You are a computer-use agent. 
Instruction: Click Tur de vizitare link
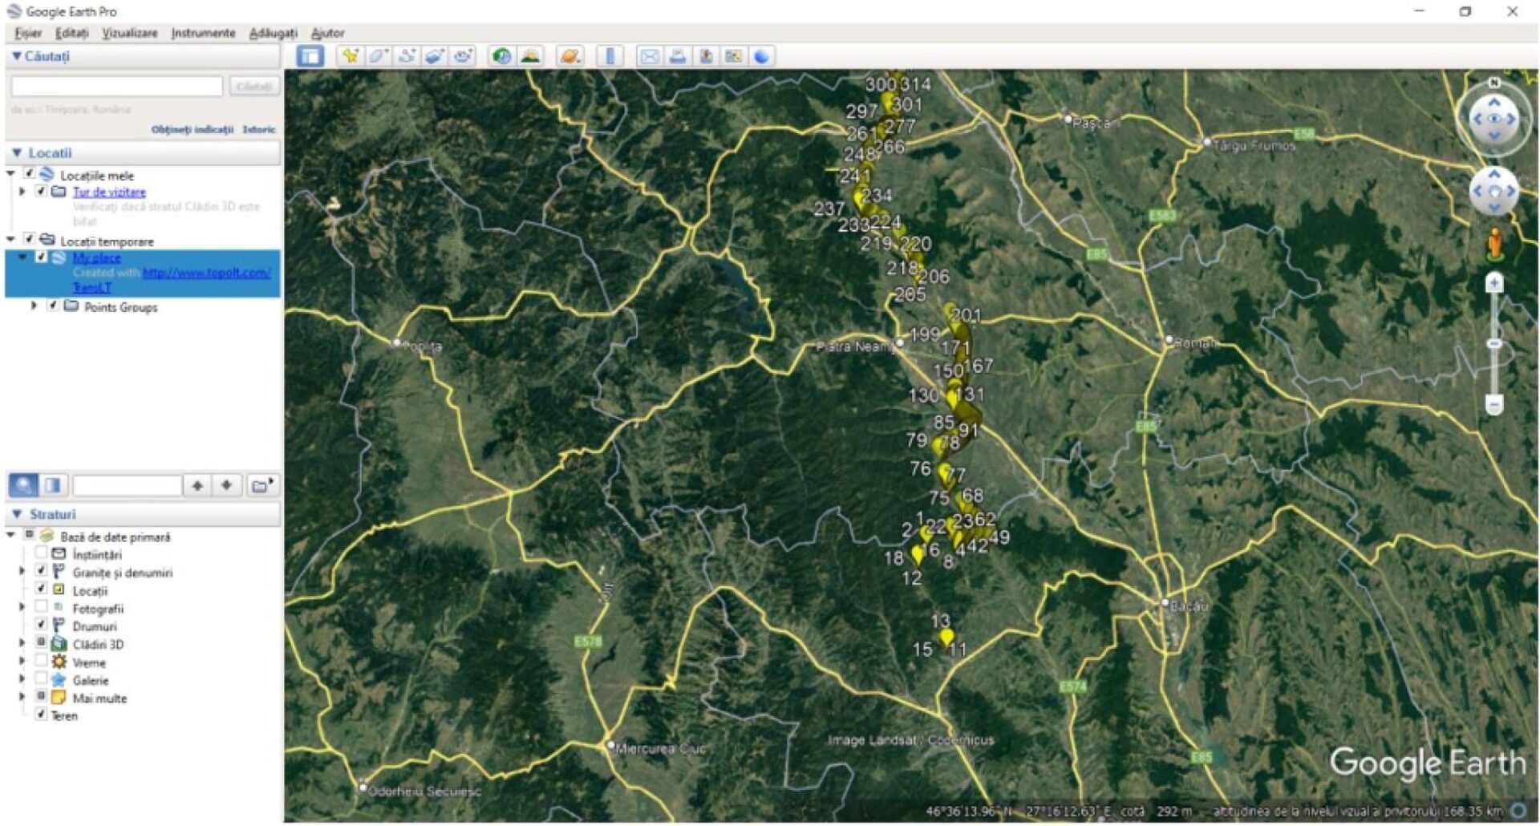[109, 192]
